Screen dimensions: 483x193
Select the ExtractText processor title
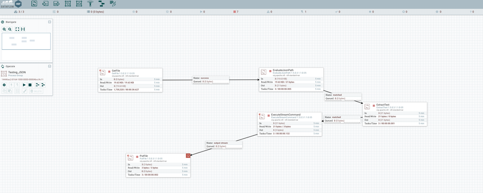383,105
